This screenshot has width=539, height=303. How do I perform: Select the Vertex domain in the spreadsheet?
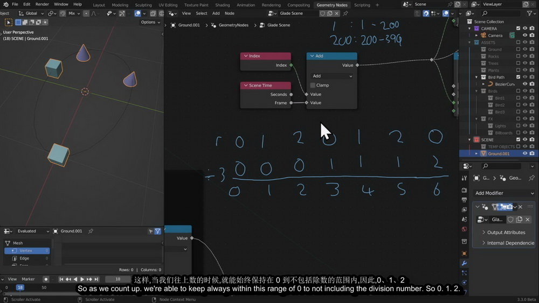pos(27,251)
